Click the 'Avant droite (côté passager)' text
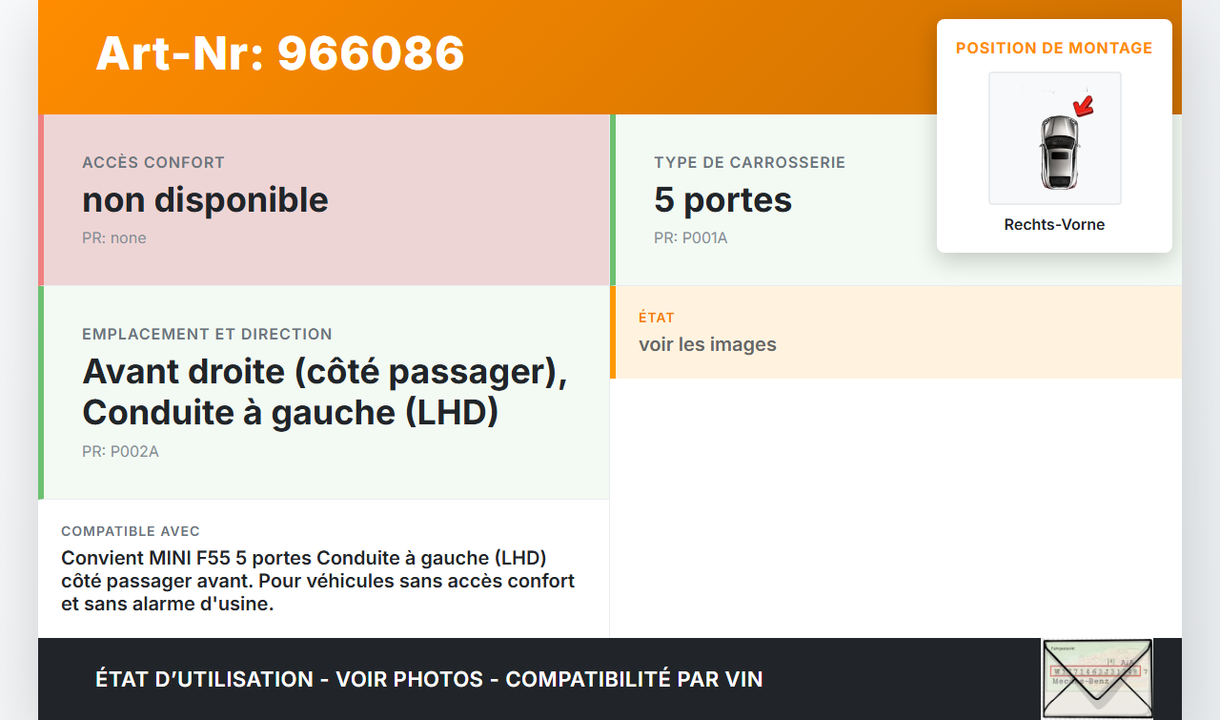 point(324,372)
